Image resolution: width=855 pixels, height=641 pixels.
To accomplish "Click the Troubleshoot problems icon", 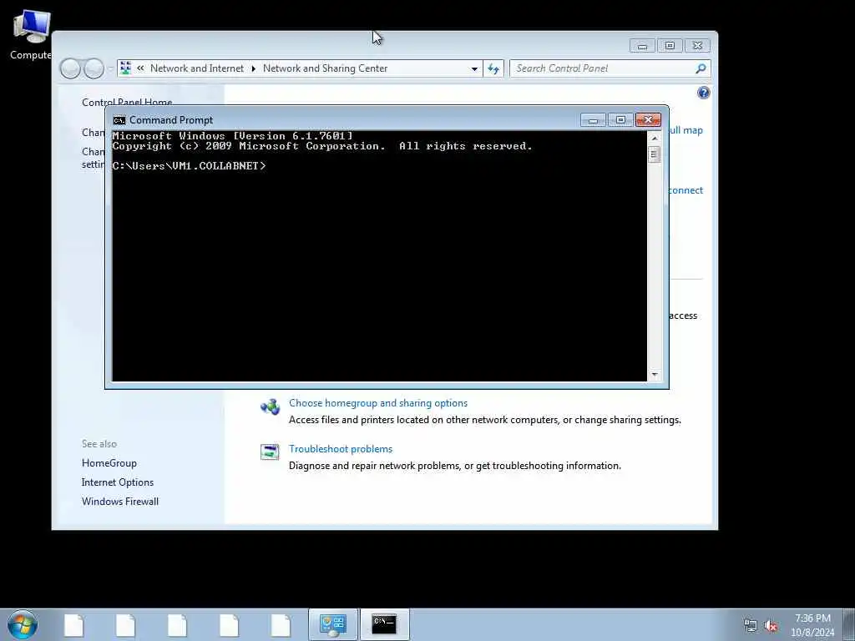I will click(x=270, y=452).
